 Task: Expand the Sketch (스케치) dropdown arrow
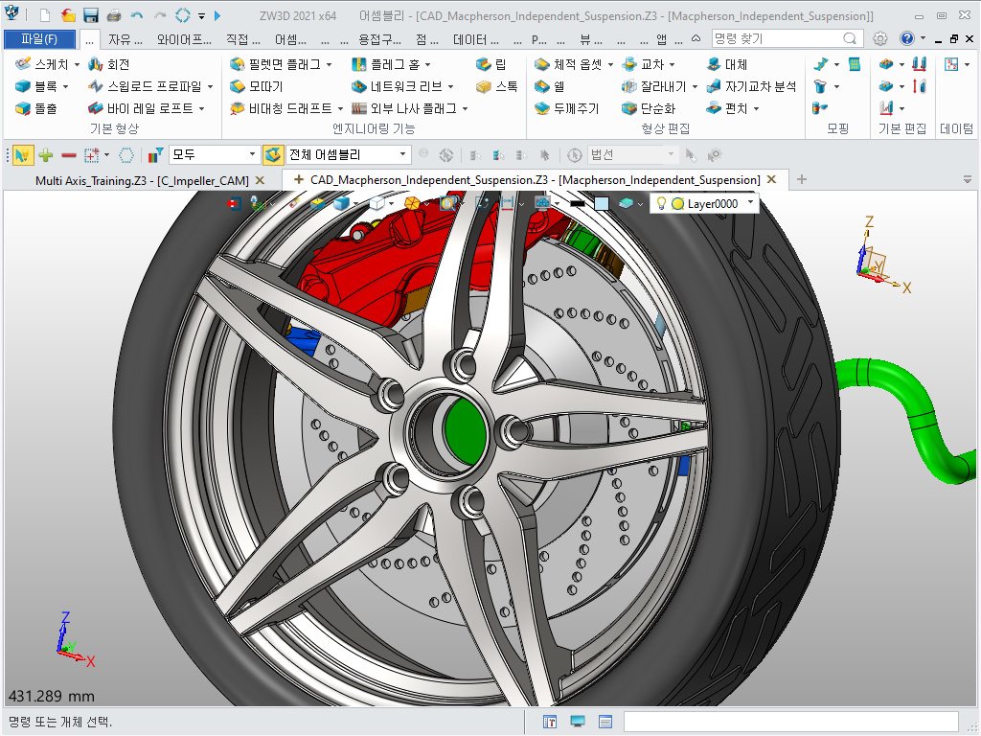click(77, 64)
